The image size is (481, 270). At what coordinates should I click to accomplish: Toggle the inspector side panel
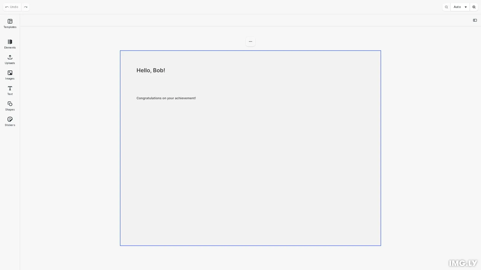[x=475, y=20]
